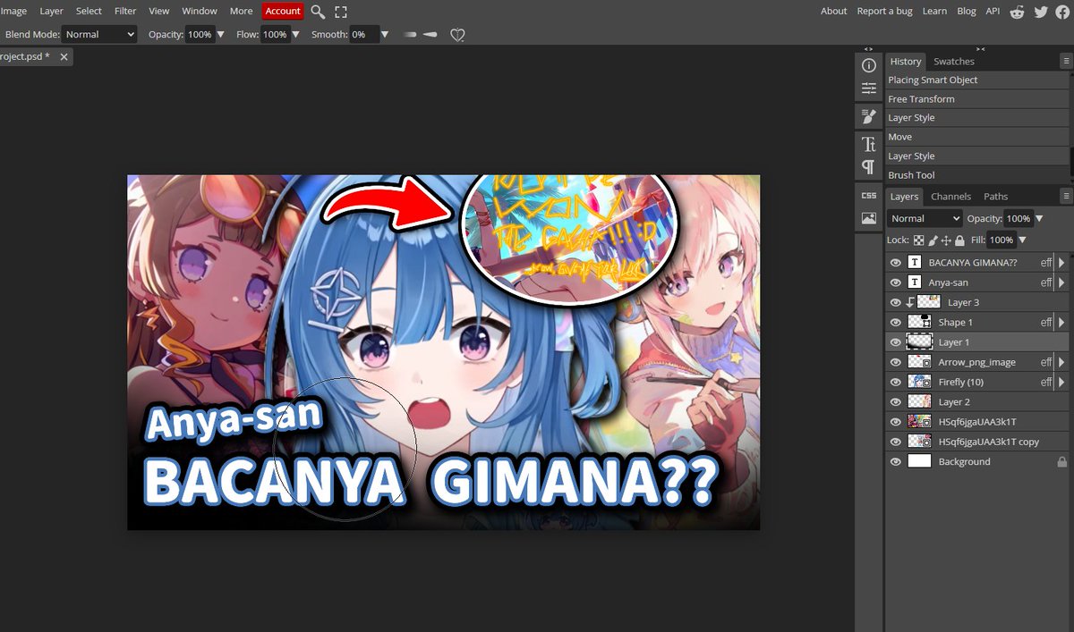This screenshot has width=1074, height=632.
Task: Lock position move icon
Action: [x=946, y=240]
